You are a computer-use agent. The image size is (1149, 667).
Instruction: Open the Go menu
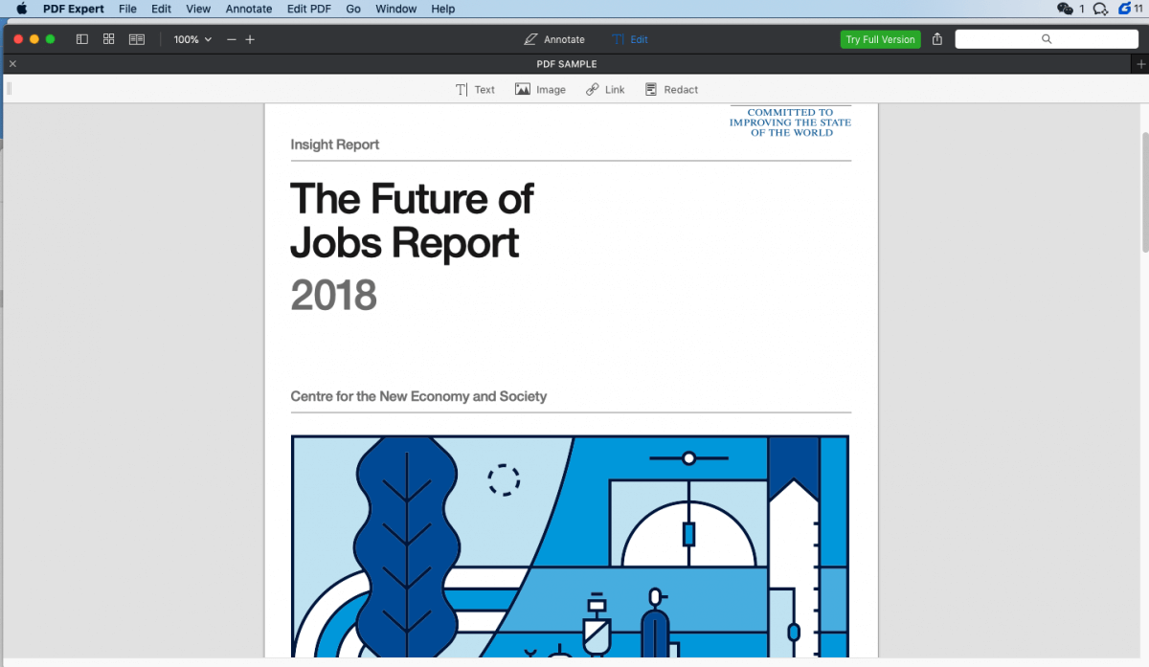point(352,9)
